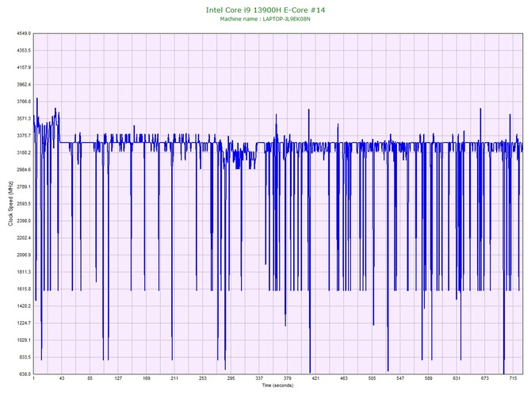Click the 4549.0 y-axis value
This screenshot has height=399, width=531.
tap(24, 33)
